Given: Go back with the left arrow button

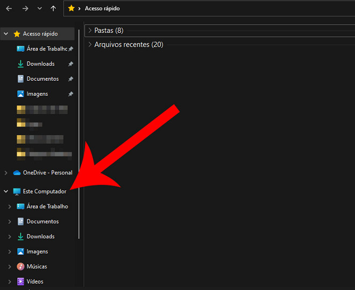Looking at the screenshot, I should click(x=9, y=9).
